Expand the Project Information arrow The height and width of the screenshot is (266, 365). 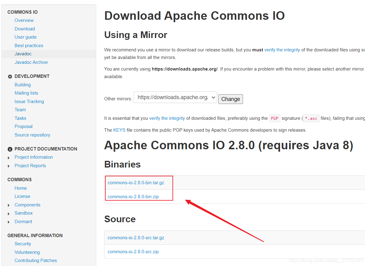(9, 158)
